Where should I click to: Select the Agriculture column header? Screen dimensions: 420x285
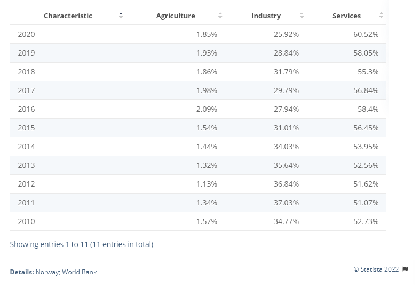[176, 16]
